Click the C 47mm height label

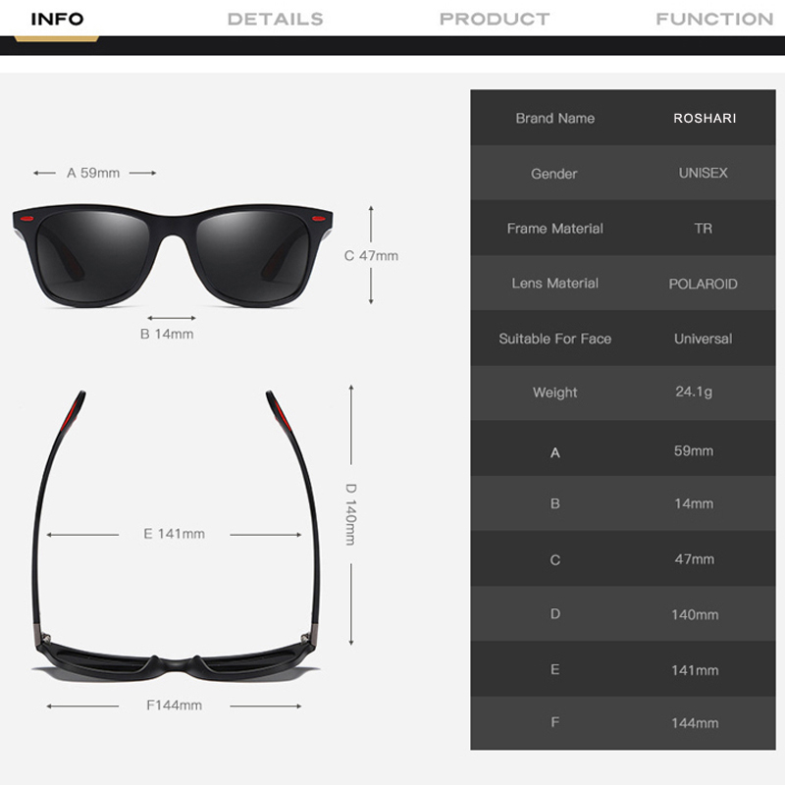[371, 255]
